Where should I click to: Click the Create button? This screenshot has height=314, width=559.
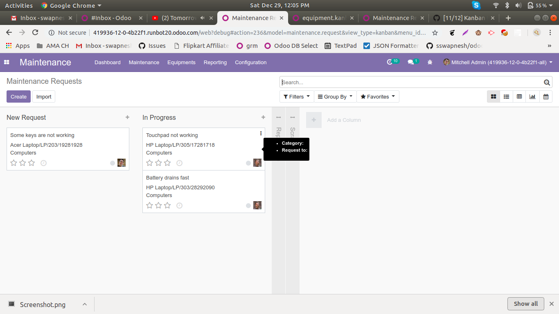click(x=18, y=96)
